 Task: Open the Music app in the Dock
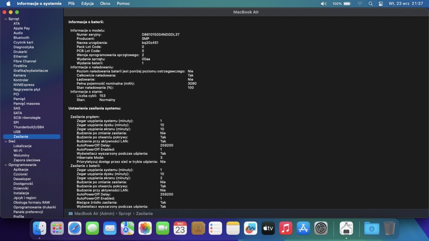click(286, 228)
